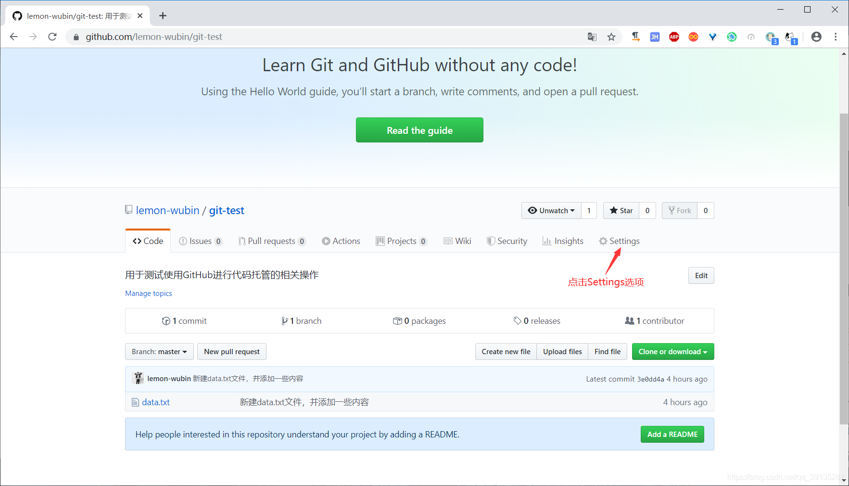Open a new browser tab
849x486 pixels.
163,16
